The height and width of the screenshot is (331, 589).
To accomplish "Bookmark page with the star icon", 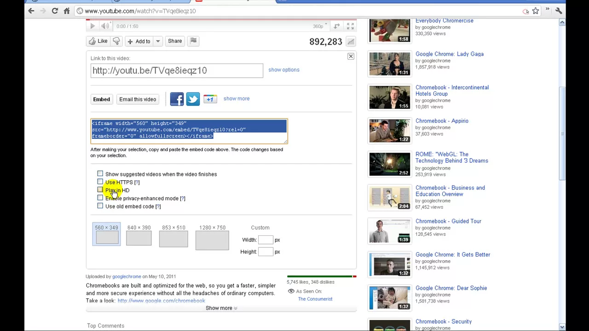I will (536, 11).
